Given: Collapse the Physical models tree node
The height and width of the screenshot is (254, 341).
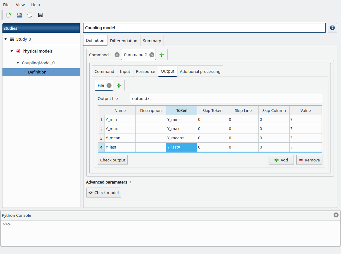Looking at the screenshot, I should 12,51.
